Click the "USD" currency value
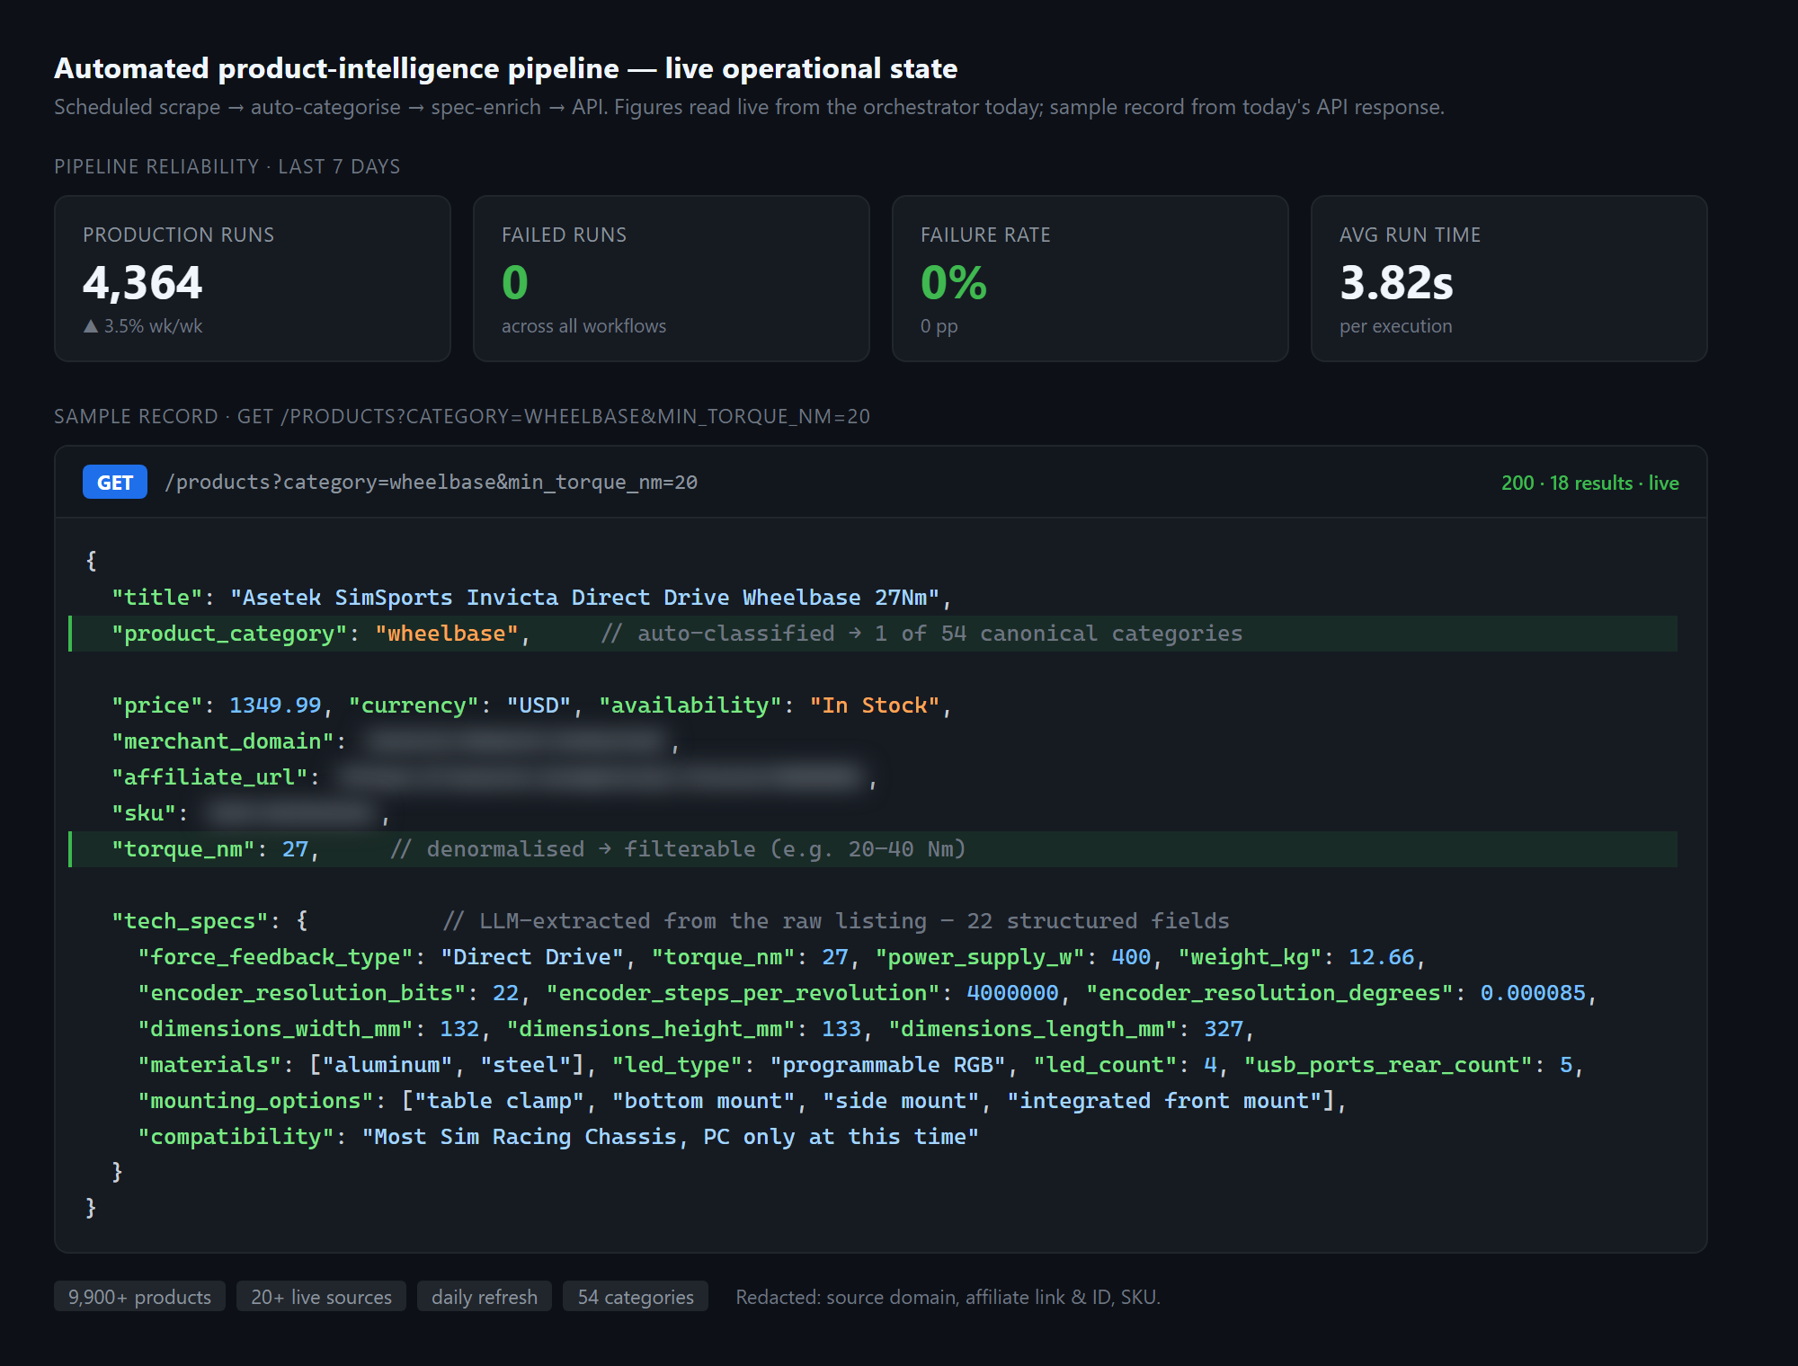The width and height of the screenshot is (1798, 1366). [x=539, y=705]
